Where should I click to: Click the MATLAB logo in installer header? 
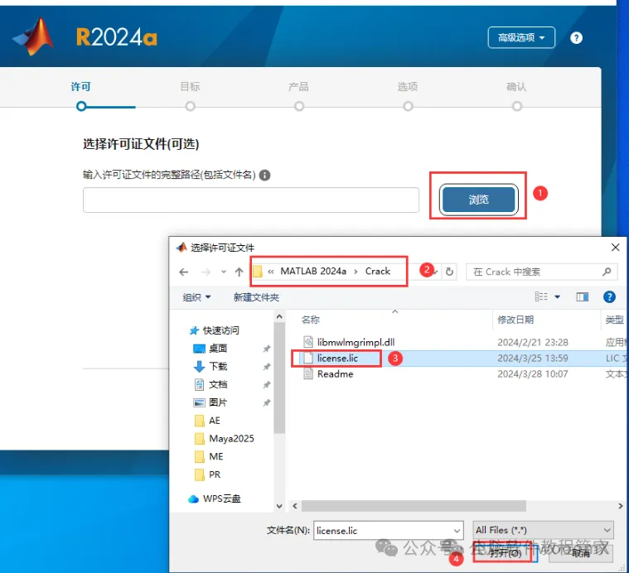coord(34,37)
